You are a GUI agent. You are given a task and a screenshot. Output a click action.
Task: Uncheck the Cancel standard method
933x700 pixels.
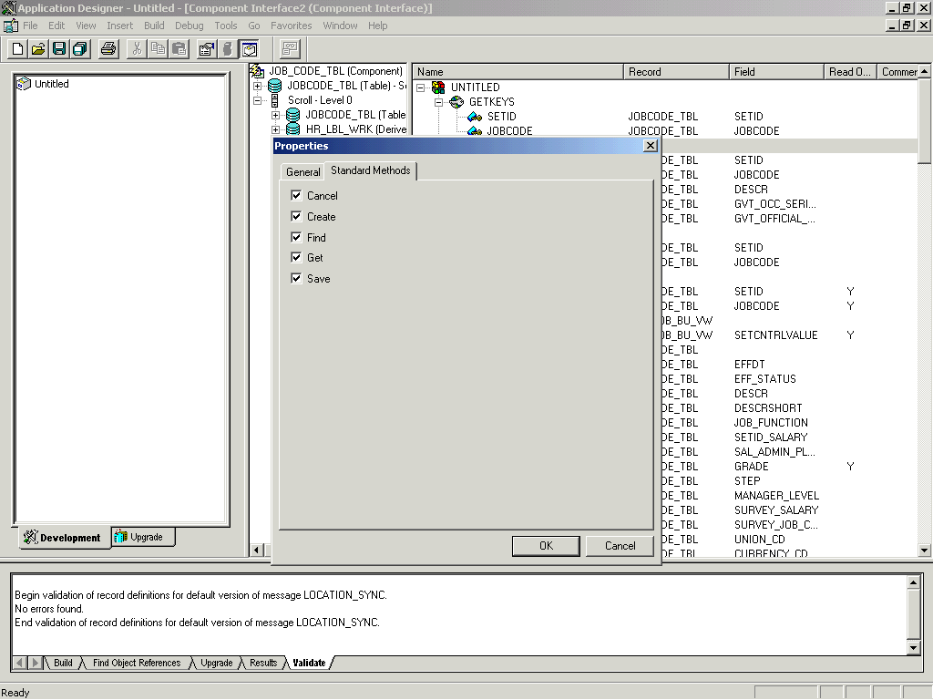tap(297, 195)
